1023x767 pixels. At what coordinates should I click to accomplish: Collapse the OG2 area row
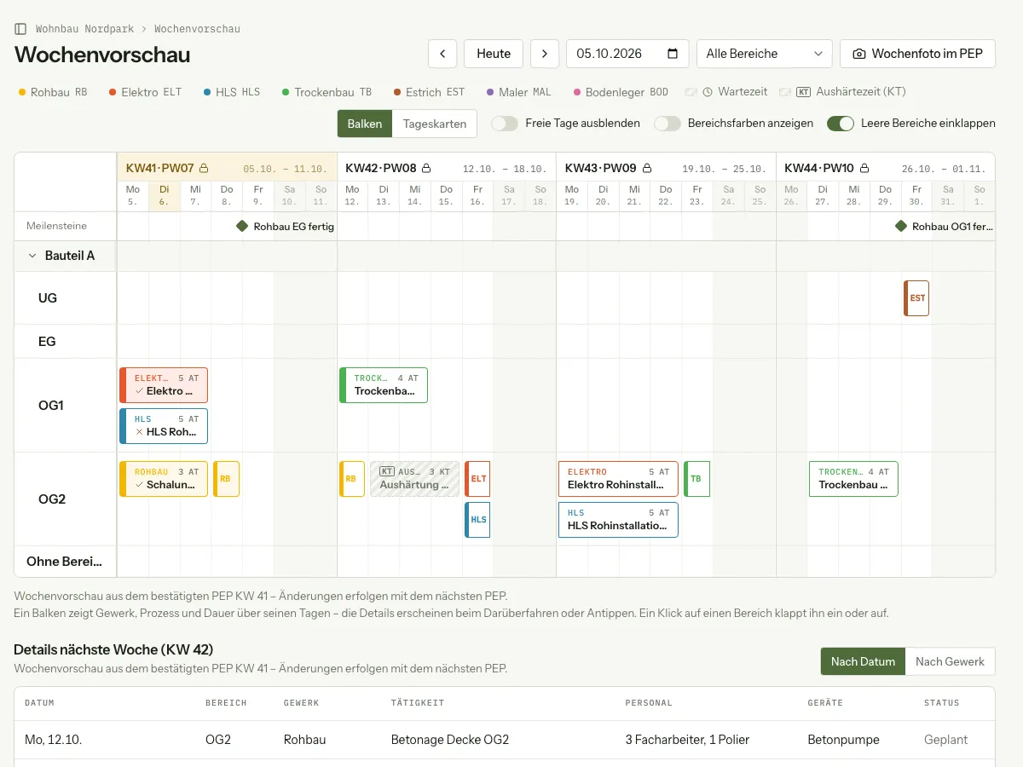[52, 499]
